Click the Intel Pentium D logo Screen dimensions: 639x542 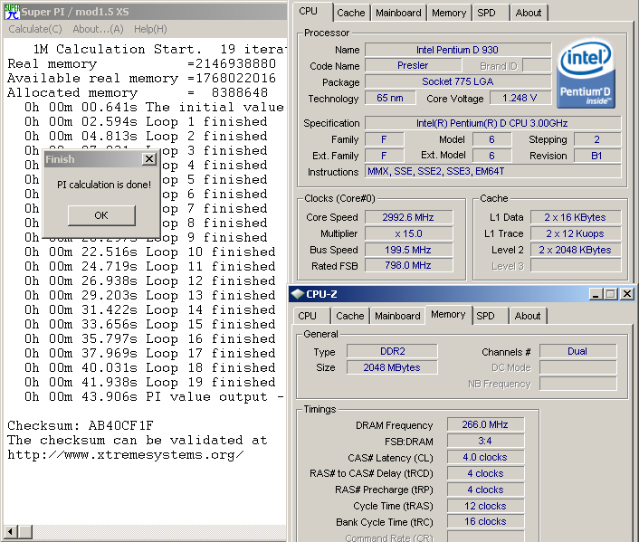point(586,74)
